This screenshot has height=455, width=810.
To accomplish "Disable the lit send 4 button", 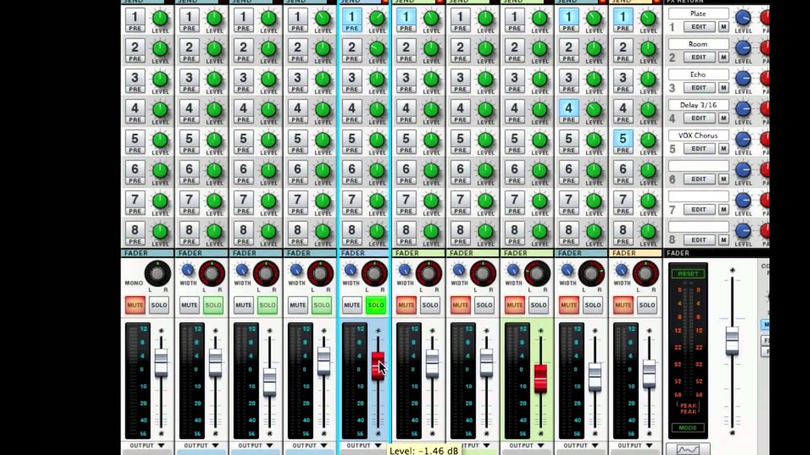I will coord(568,111).
